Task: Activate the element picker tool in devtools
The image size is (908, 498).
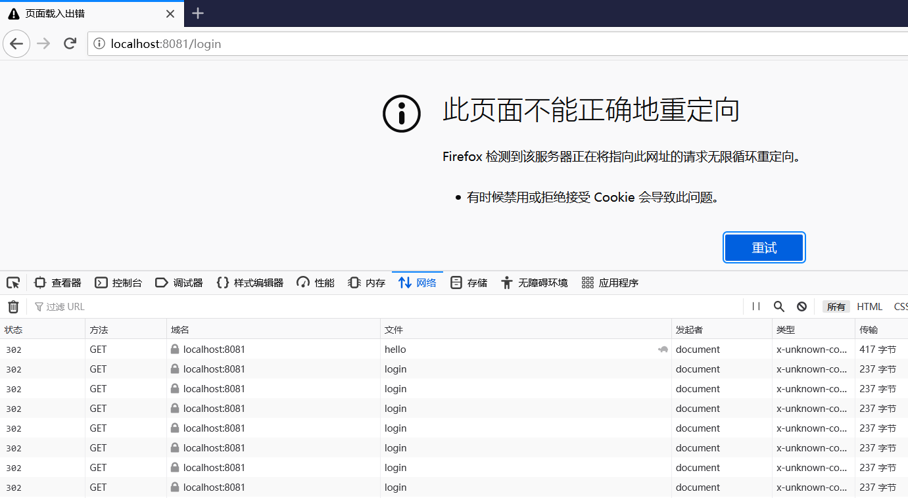Action: [x=13, y=283]
